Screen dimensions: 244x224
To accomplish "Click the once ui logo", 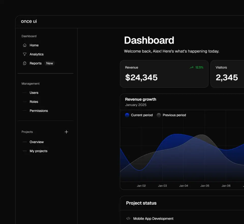I will tap(29, 21).
